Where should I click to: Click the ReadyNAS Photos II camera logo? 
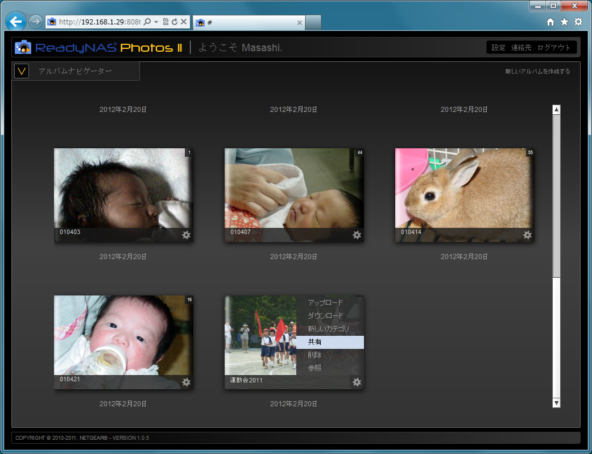click(x=23, y=47)
